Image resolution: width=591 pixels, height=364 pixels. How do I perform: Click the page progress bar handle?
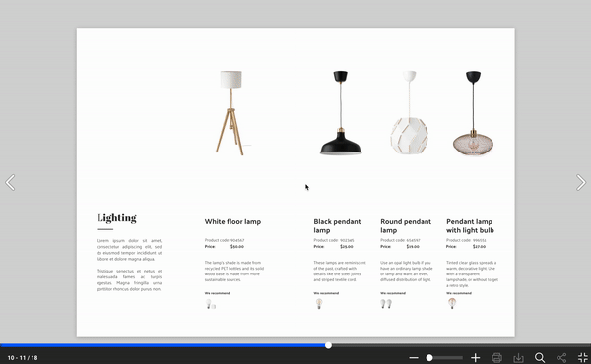coord(328,345)
